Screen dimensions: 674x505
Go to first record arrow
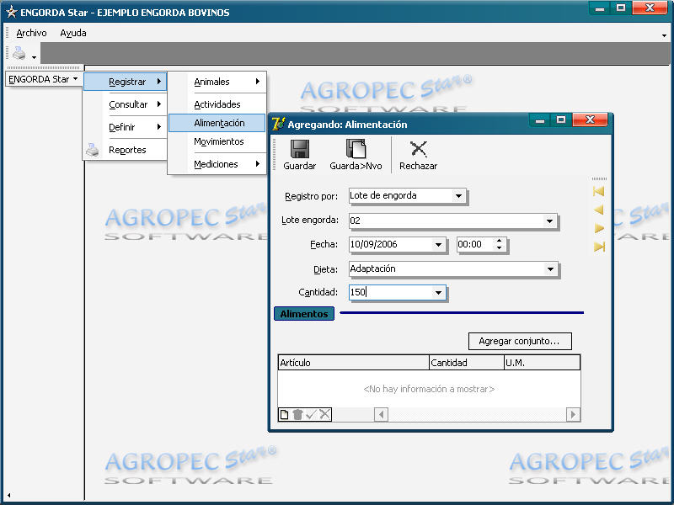tap(599, 191)
